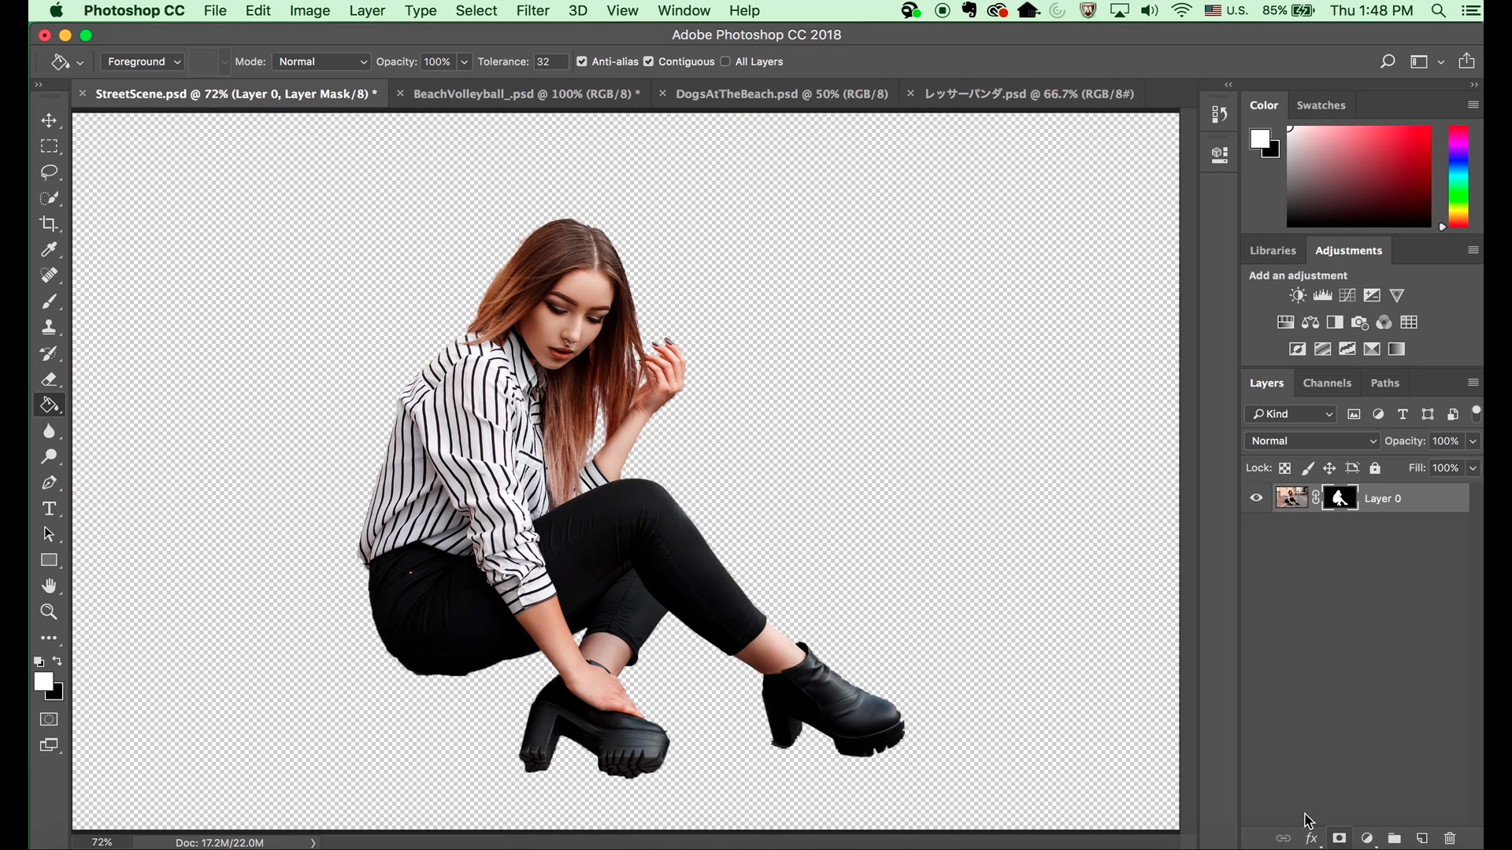Toggle All Layers checkbox
The width and height of the screenshot is (1512, 850).
pyautogui.click(x=727, y=61)
